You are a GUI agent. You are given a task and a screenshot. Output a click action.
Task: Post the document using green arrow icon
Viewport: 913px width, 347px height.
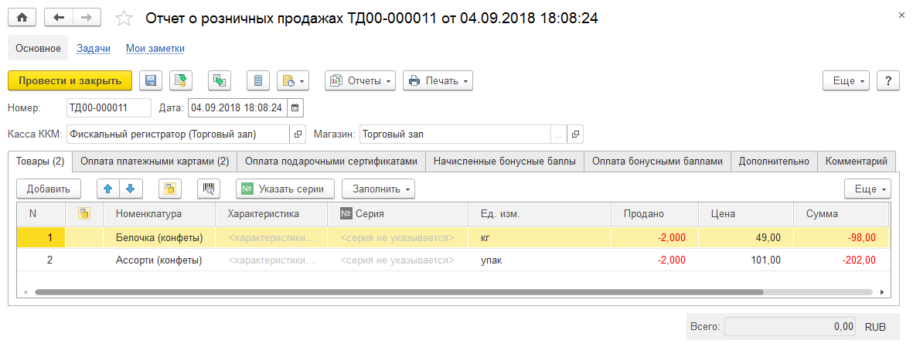click(181, 80)
